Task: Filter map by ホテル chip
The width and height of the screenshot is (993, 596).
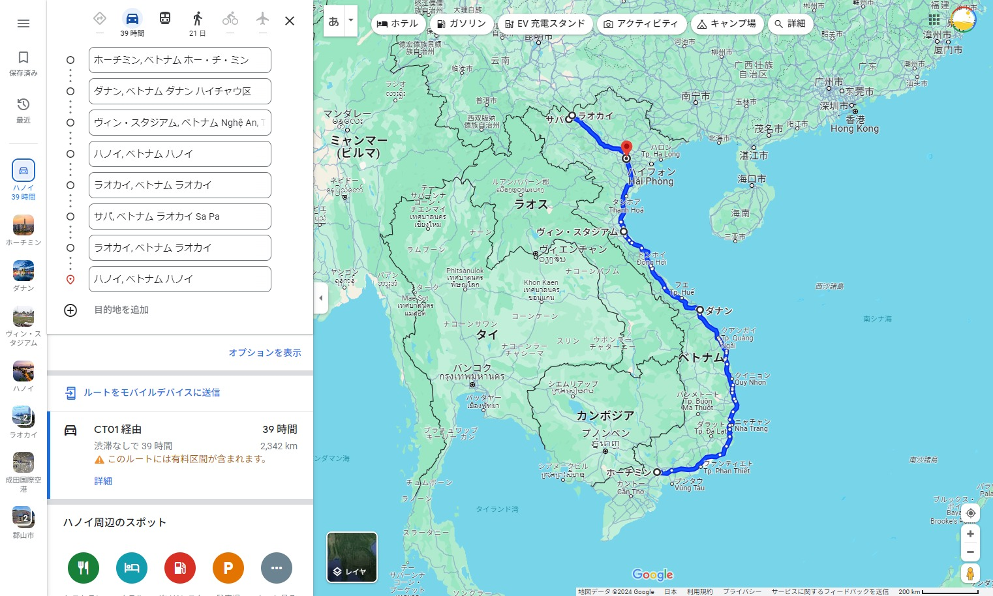Action: (398, 24)
